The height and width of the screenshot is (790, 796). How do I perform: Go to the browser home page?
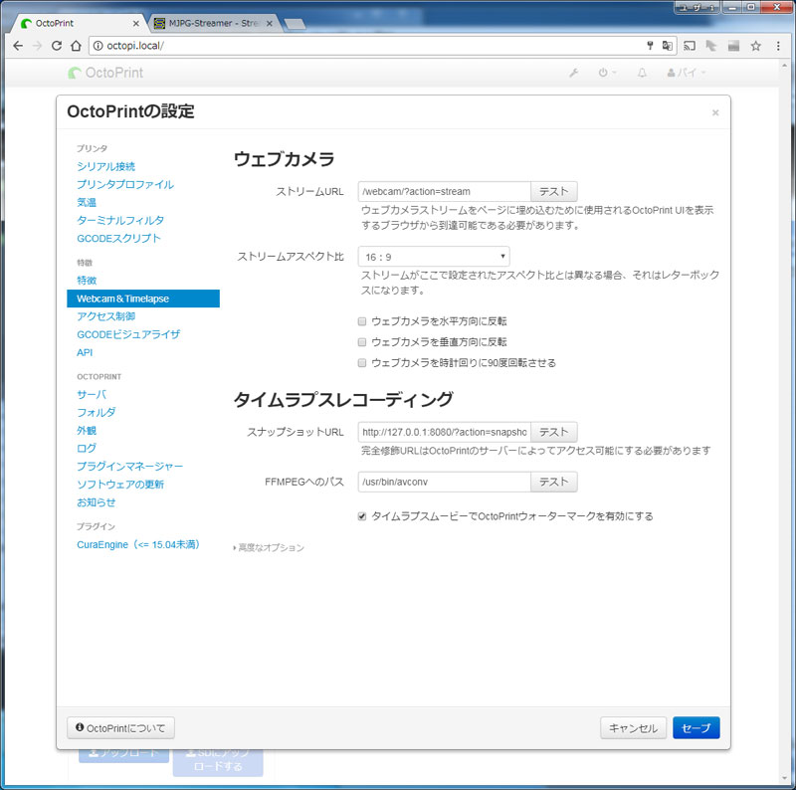76,46
